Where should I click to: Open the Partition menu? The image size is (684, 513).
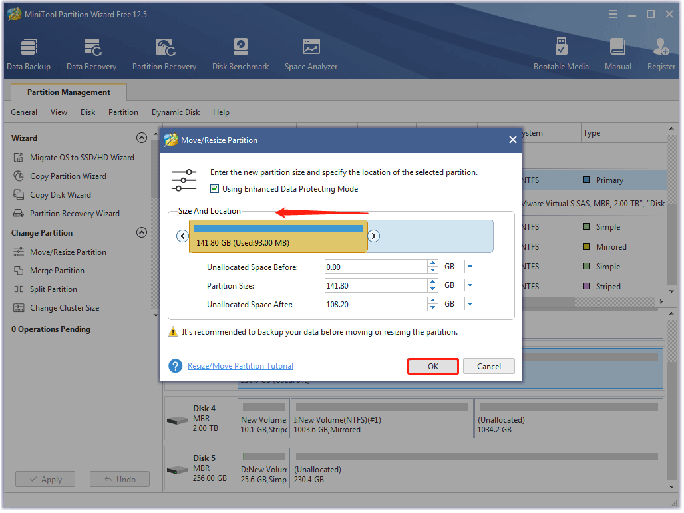(124, 112)
